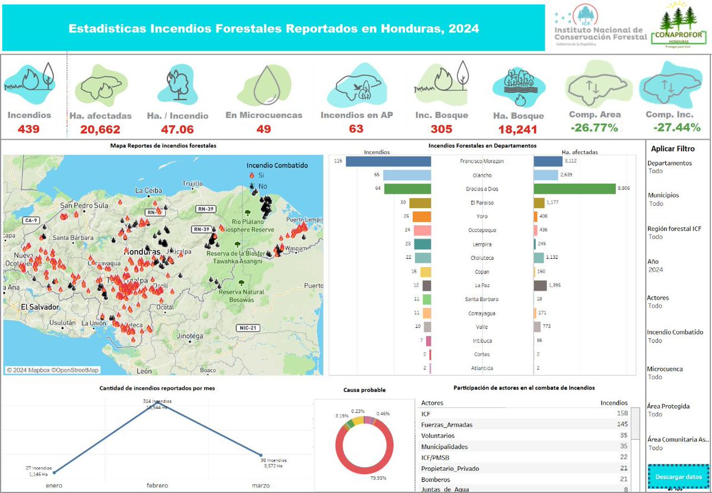Click the Incendios column header in actores table

614,403
